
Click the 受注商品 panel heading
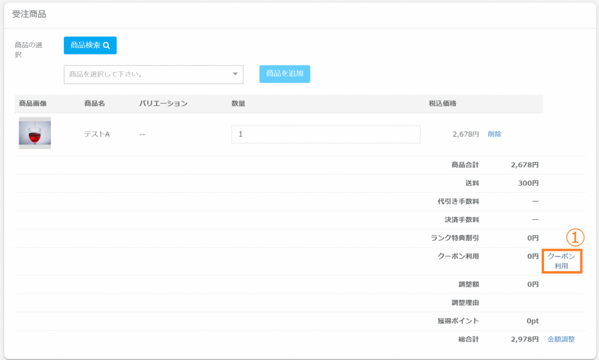tap(29, 15)
